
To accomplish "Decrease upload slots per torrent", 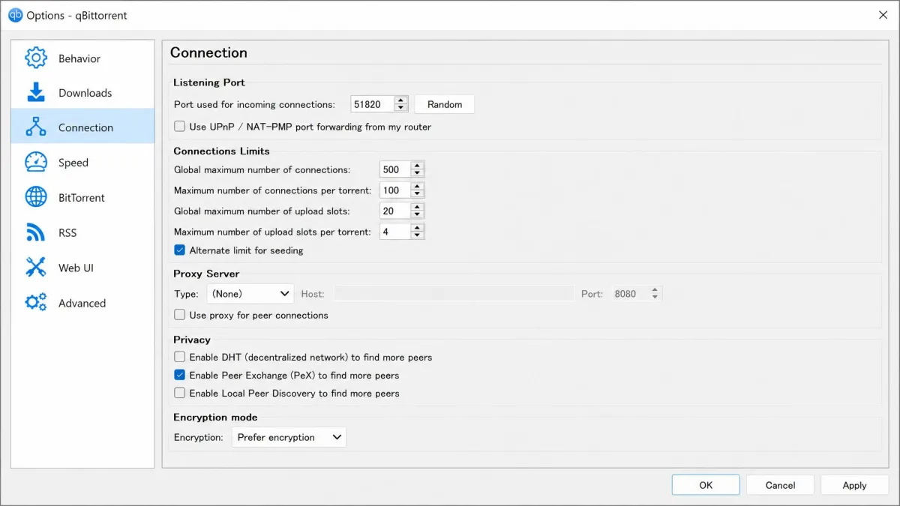I will point(418,236).
